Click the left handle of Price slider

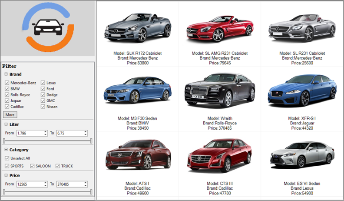[4, 191]
